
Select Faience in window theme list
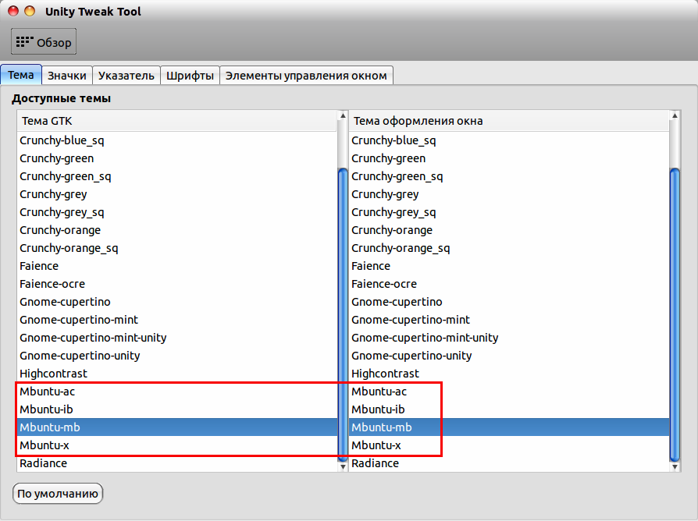coord(509,266)
